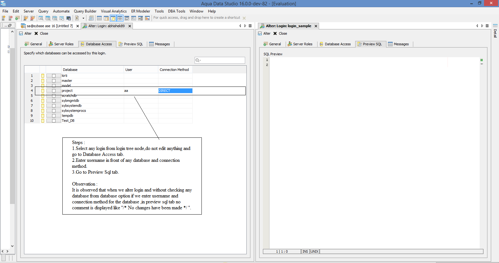This screenshot has width=499, height=263.
Task: Click the sidebar scroll down arrow
Action: 12,246
